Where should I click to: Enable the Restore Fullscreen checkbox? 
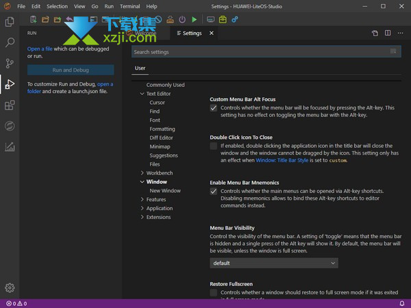coord(214,292)
